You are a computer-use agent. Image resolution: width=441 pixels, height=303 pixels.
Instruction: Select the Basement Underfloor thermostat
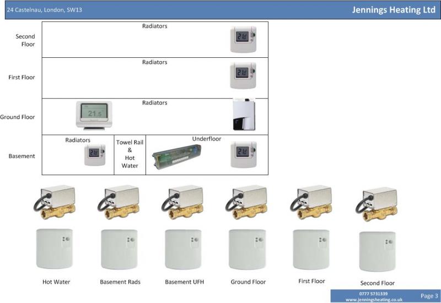(x=243, y=154)
